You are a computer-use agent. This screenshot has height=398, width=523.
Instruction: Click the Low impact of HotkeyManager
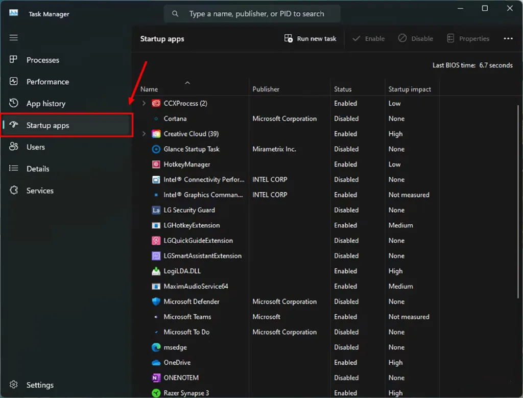point(394,165)
